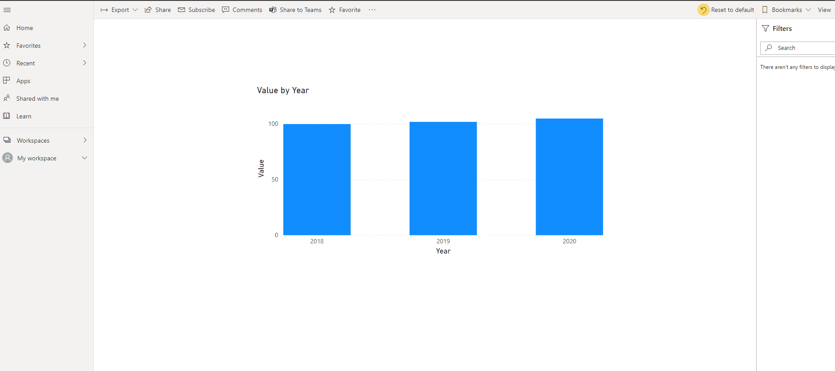Click the Filters pane heading
Screen dimensions: 835x371
tap(782, 28)
